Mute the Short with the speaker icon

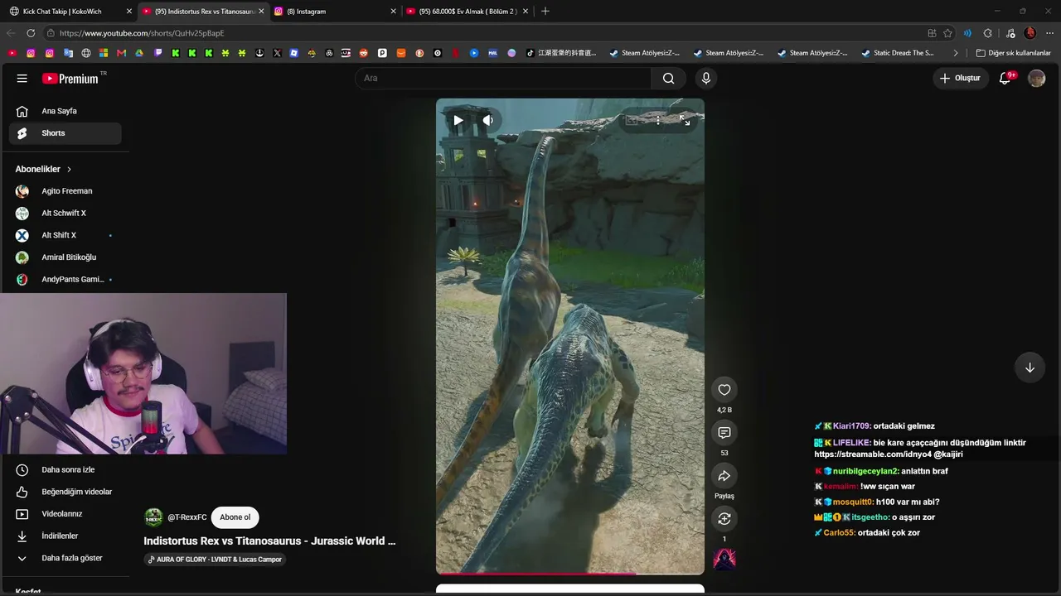(x=488, y=120)
